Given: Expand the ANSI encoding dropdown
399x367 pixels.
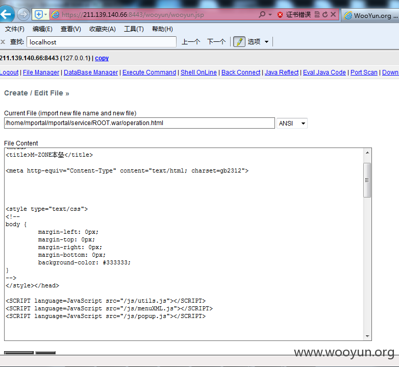Looking at the screenshot, I should pyautogui.click(x=292, y=124).
